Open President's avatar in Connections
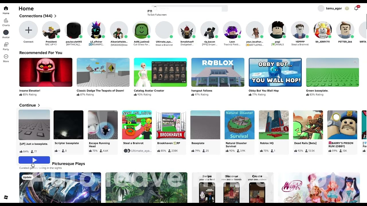This screenshot has width=367, height=206. click(x=51, y=30)
